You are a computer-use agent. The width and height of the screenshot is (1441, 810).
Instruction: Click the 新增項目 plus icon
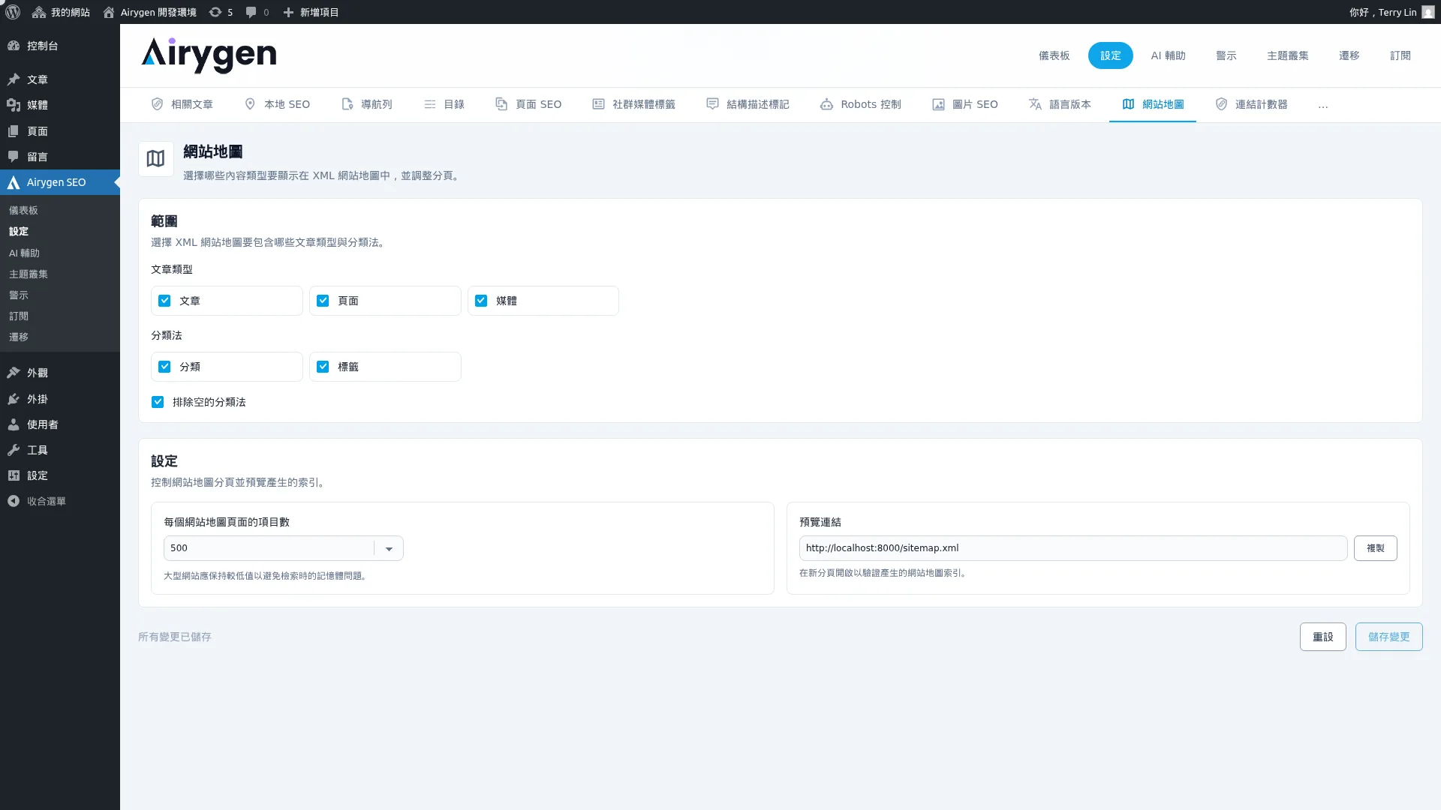pos(288,12)
